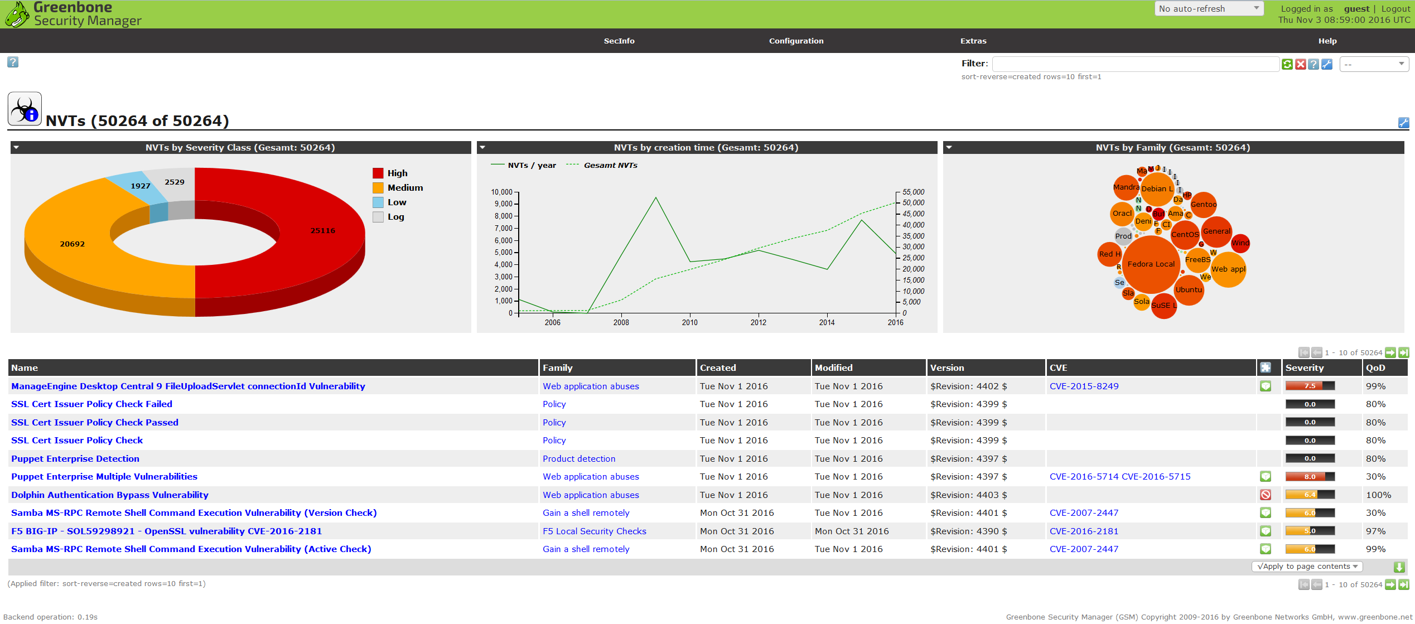This screenshot has height=624, width=1415.
Task: Click Product detection family link
Action: [579, 458]
